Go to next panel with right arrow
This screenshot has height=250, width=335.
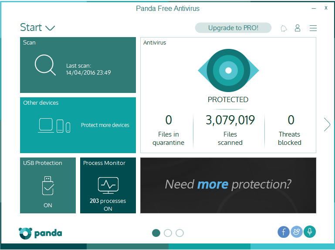click(327, 124)
